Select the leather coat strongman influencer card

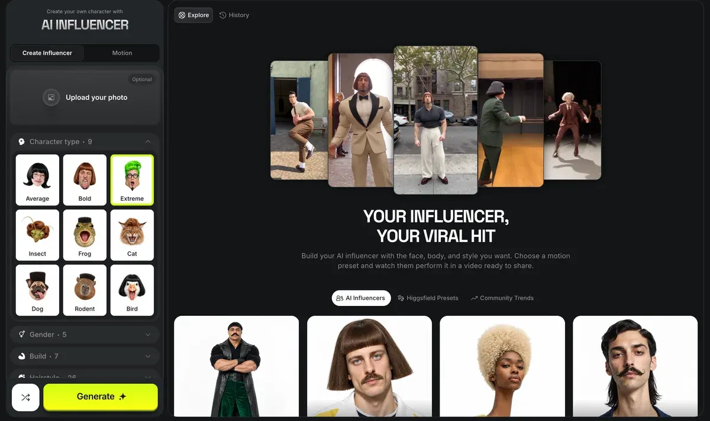click(x=237, y=366)
